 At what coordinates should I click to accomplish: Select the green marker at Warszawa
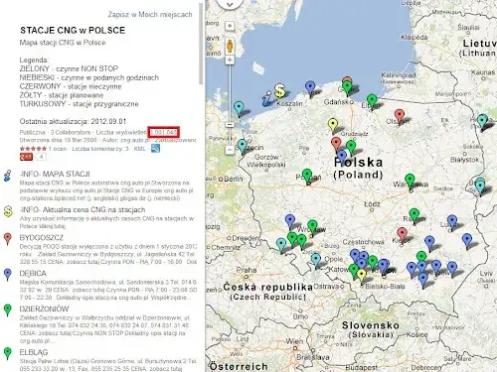point(411,181)
